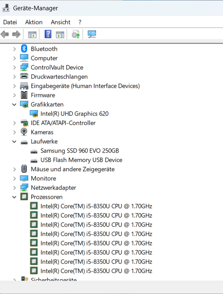
Task: Toggle the action pane toolbar icon
Action: [x=60, y=35]
